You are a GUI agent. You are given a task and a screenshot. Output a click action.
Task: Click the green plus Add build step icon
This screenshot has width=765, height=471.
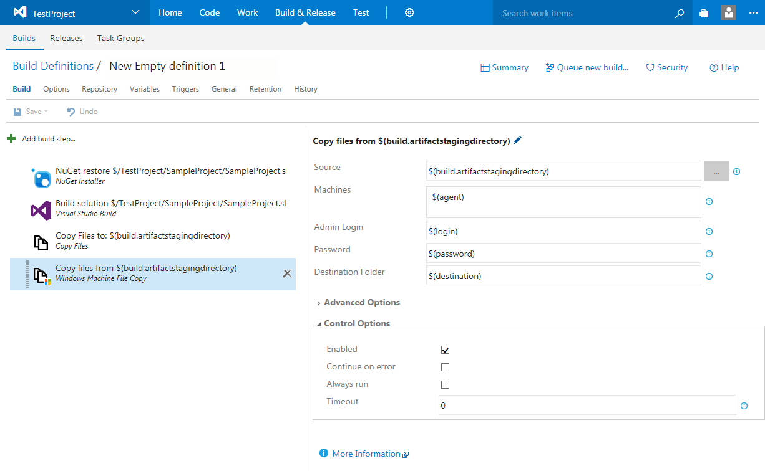pos(11,138)
